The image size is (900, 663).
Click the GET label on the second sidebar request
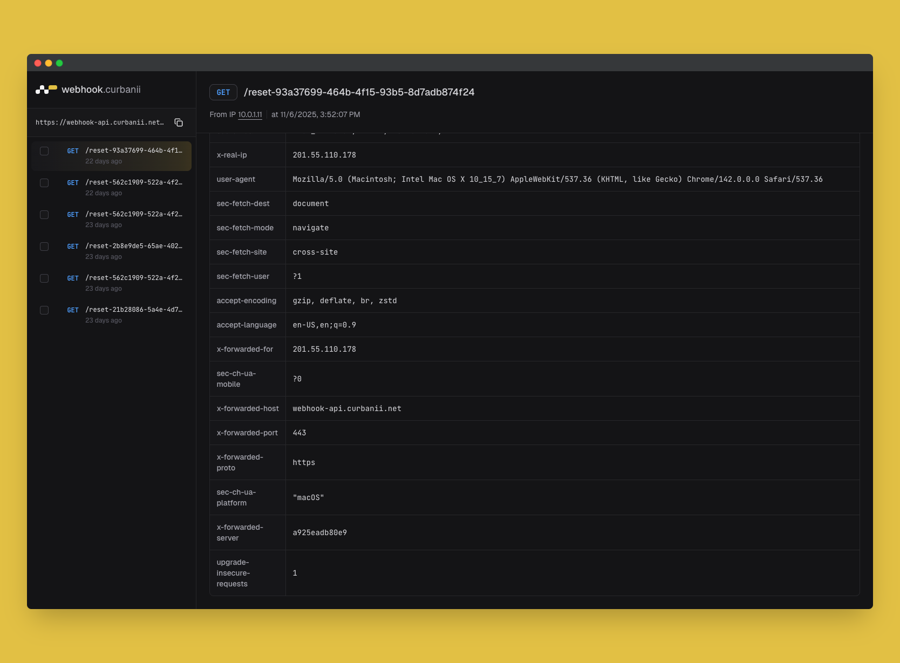point(73,183)
